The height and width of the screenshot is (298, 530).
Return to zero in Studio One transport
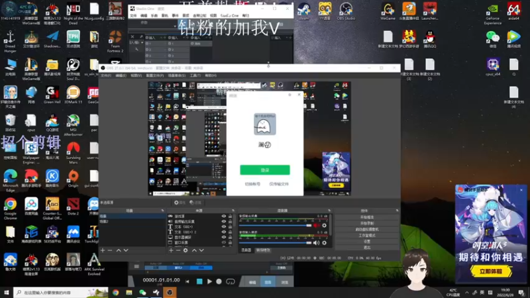click(187, 281)
